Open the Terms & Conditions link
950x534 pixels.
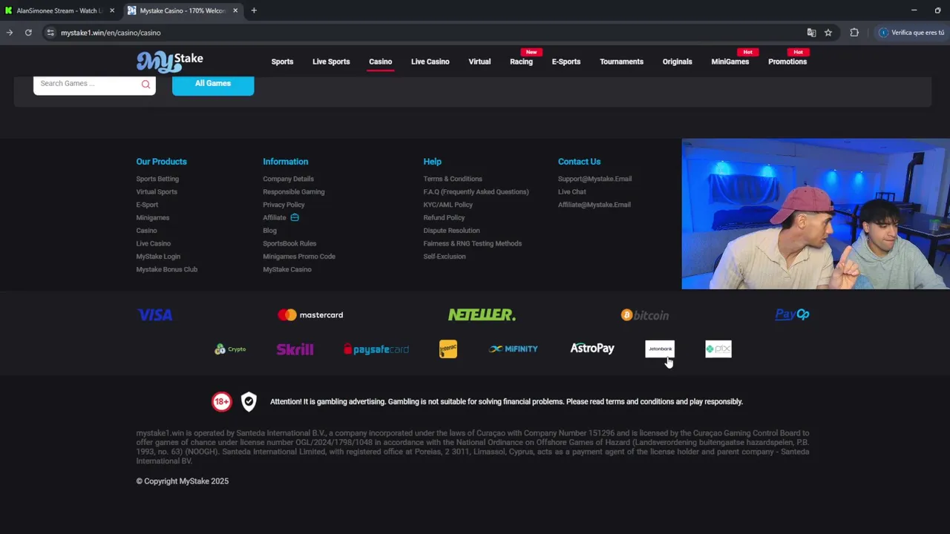[x=453, y=179]
